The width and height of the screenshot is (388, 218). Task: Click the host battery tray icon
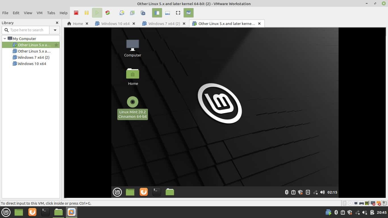(372, 212)
